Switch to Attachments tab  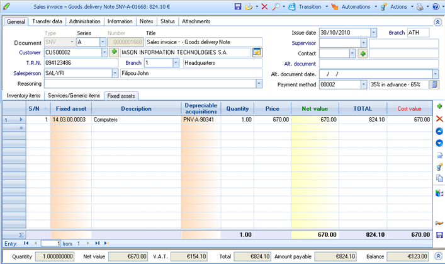pyautogui.click(x=196, y=21)
